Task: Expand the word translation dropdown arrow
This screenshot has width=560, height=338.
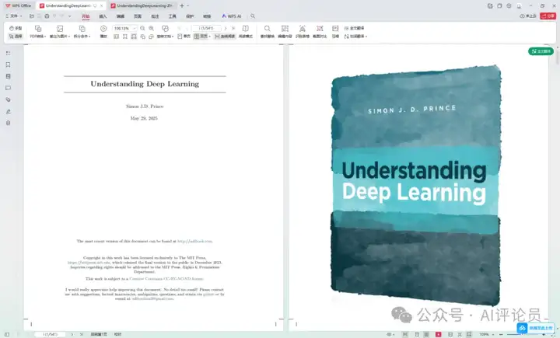Action: [366, 37]
